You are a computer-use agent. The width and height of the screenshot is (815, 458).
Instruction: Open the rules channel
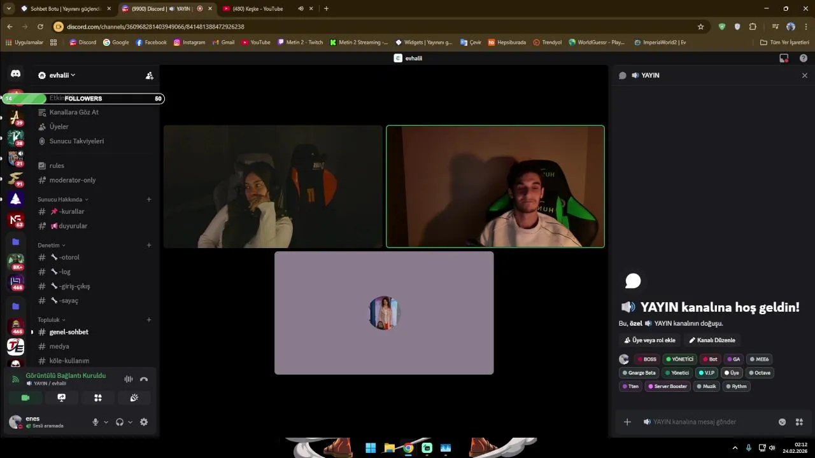coord(57,165)
